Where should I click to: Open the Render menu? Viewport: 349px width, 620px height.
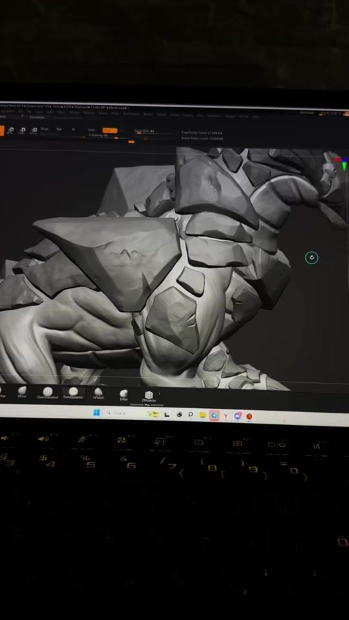click(148, 114)
